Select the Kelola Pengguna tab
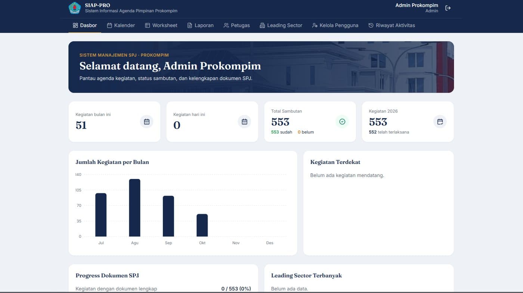The height and width of the screenshot is (293, 523). pyautogui.click(x=335, y=25)
